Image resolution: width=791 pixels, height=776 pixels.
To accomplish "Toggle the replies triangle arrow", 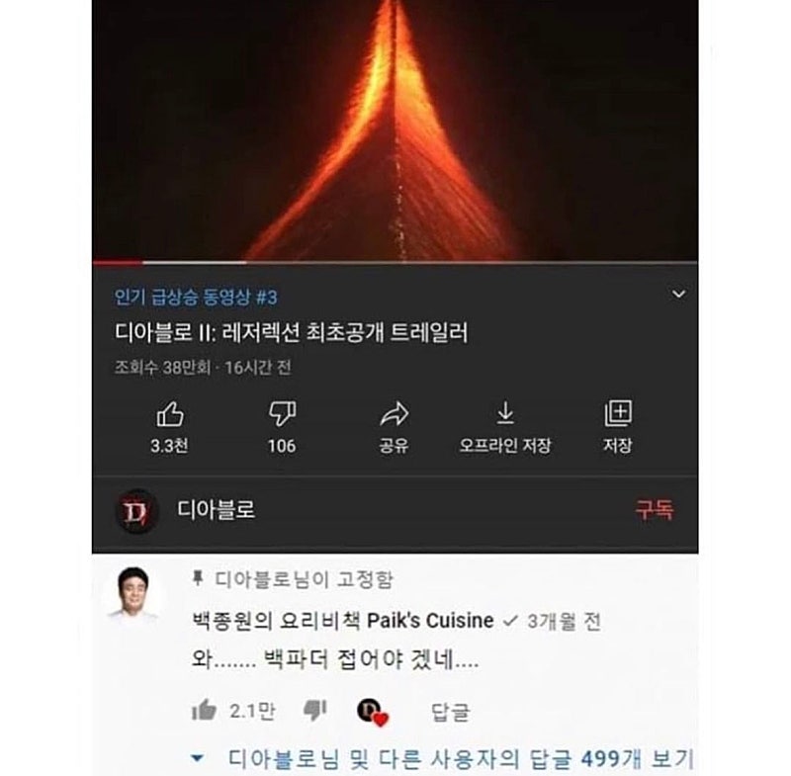I will [197, 758].
